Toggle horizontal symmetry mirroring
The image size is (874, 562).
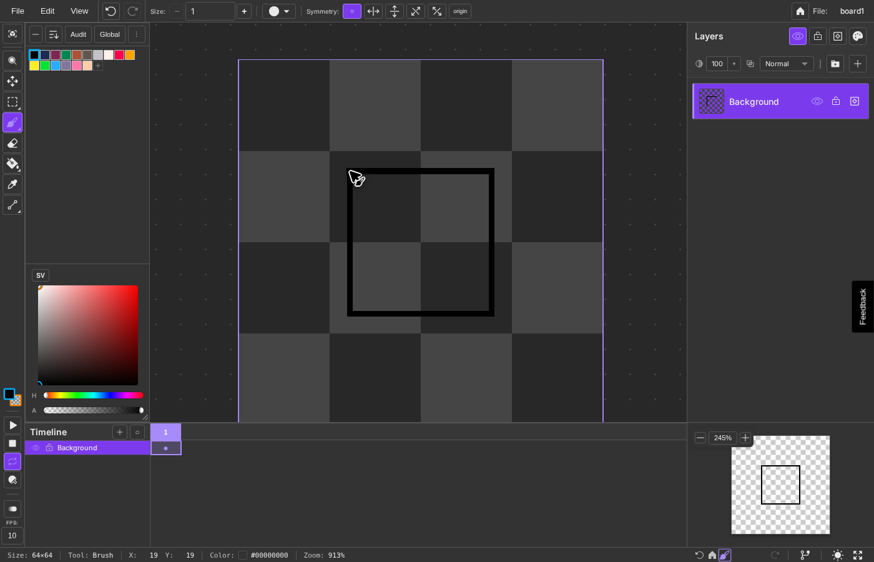pos(373,11)
